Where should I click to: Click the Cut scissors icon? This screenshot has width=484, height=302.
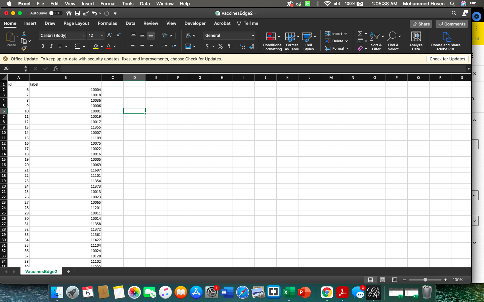24,34
